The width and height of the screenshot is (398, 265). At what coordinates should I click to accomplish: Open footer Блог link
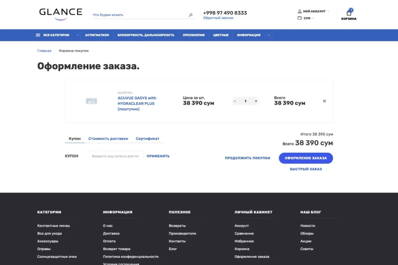click(x=173, y=249)
